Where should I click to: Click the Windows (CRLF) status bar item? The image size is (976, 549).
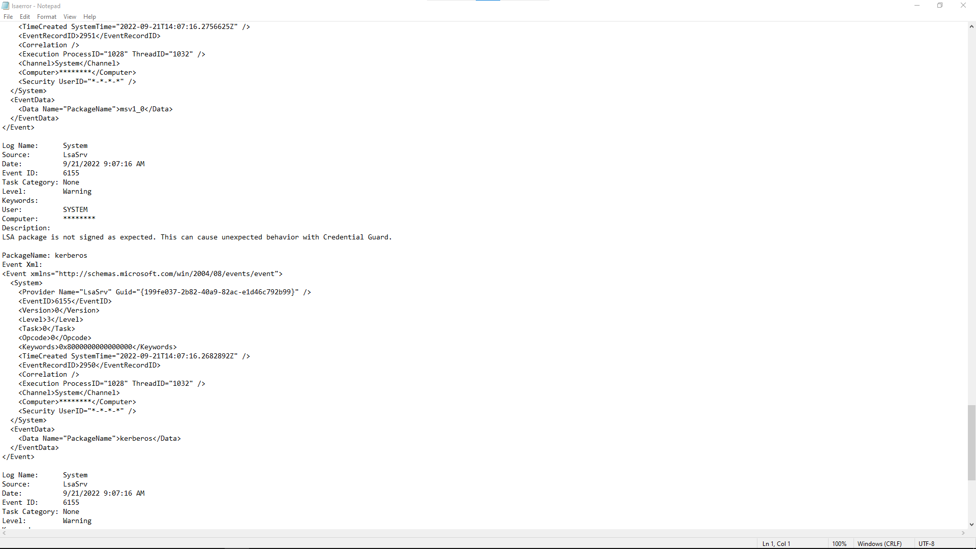879,543
